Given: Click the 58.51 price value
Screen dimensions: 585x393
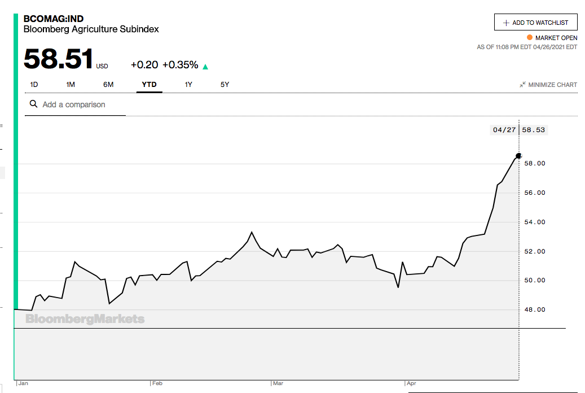Looking at the screenshot, I should pos(58,59).
